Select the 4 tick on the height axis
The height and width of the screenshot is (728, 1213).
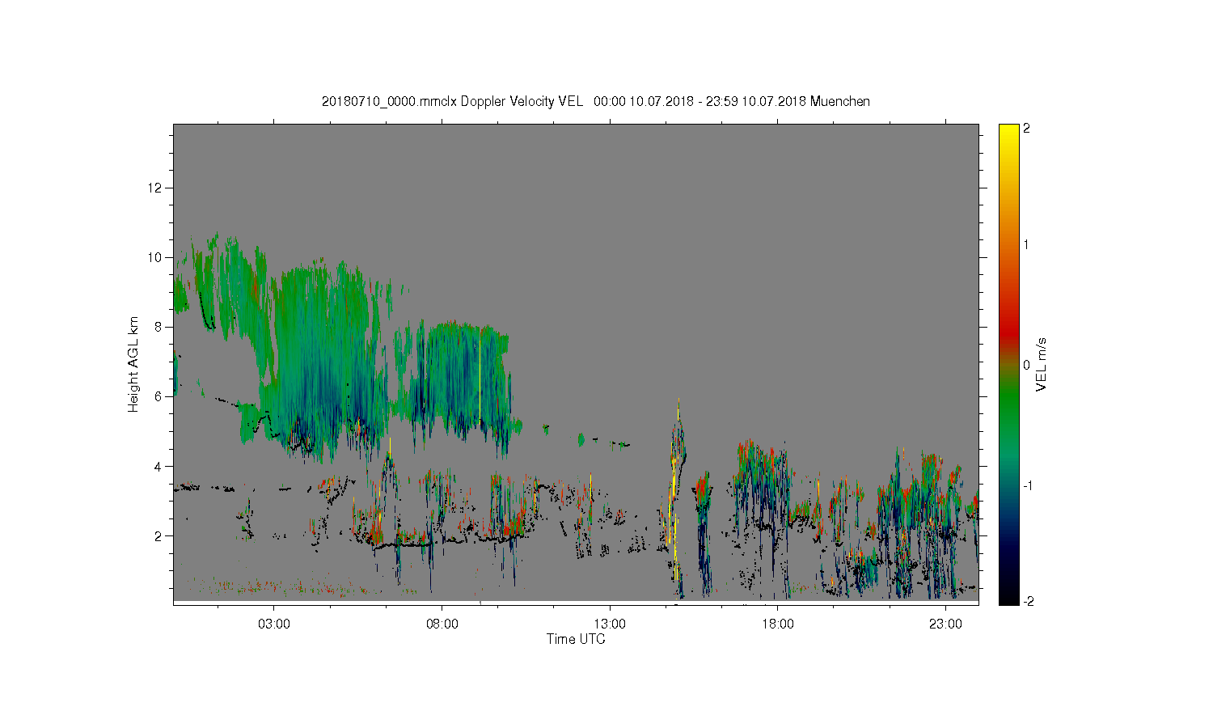coord(159,466)
